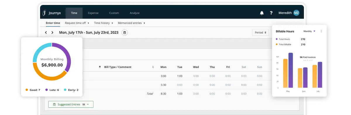Click the Good: 7 legend entry
Screen dimensions: 351x115
(33, 90)
